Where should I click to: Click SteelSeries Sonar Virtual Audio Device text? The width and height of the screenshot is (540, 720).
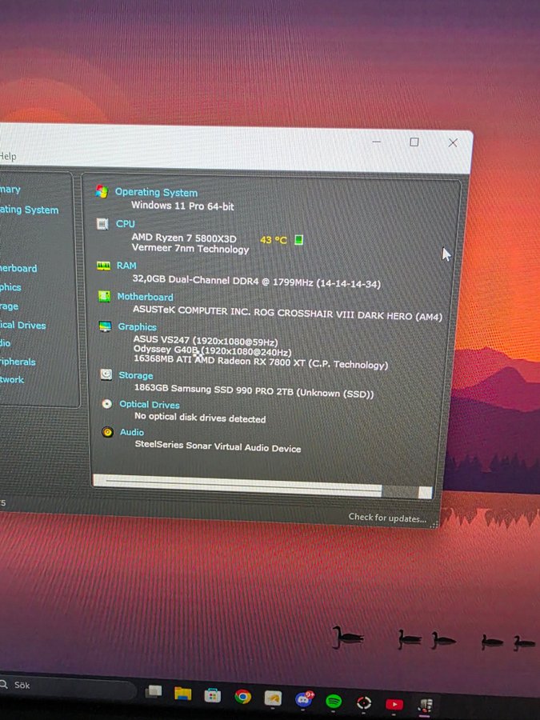pos(218,446)
